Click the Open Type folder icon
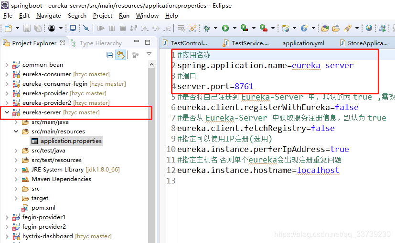This screenshot has width=395, height=243. (x=325, y=28)
